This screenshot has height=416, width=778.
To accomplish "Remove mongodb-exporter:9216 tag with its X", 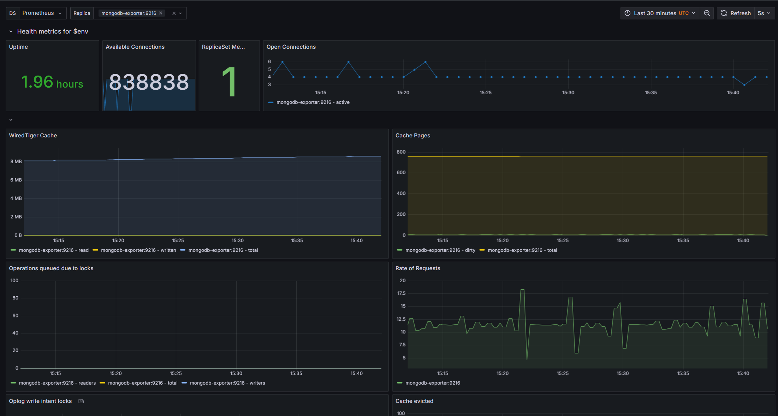I will pyautogui.click(x=161, y=13).
